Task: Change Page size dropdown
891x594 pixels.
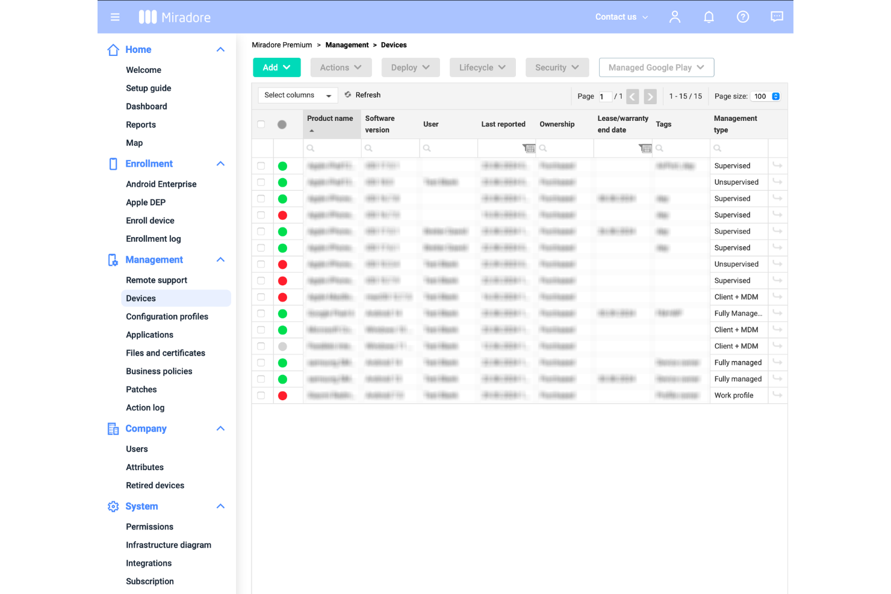Action: coord(766,96)
